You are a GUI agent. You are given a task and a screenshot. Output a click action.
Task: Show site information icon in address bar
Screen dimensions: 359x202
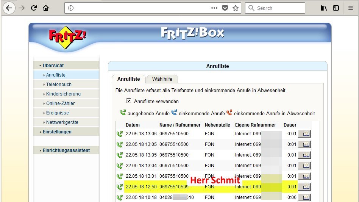click(x=71, y=8)
